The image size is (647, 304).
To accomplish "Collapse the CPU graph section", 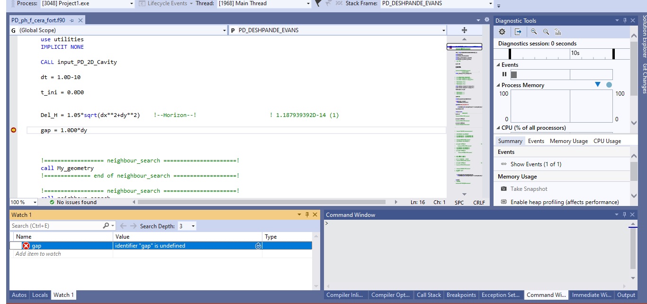I will coord(498,128).
